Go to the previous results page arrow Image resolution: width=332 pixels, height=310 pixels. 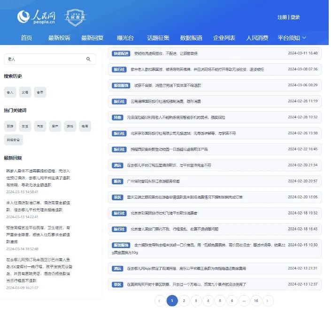160,301
